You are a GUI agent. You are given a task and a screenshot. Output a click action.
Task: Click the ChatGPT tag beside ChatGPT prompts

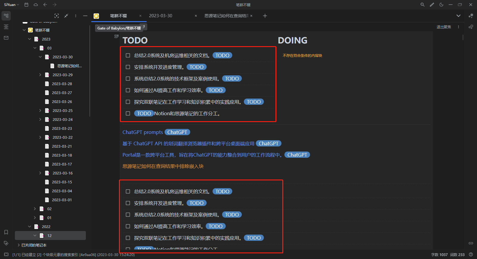[x=177, y=132]
